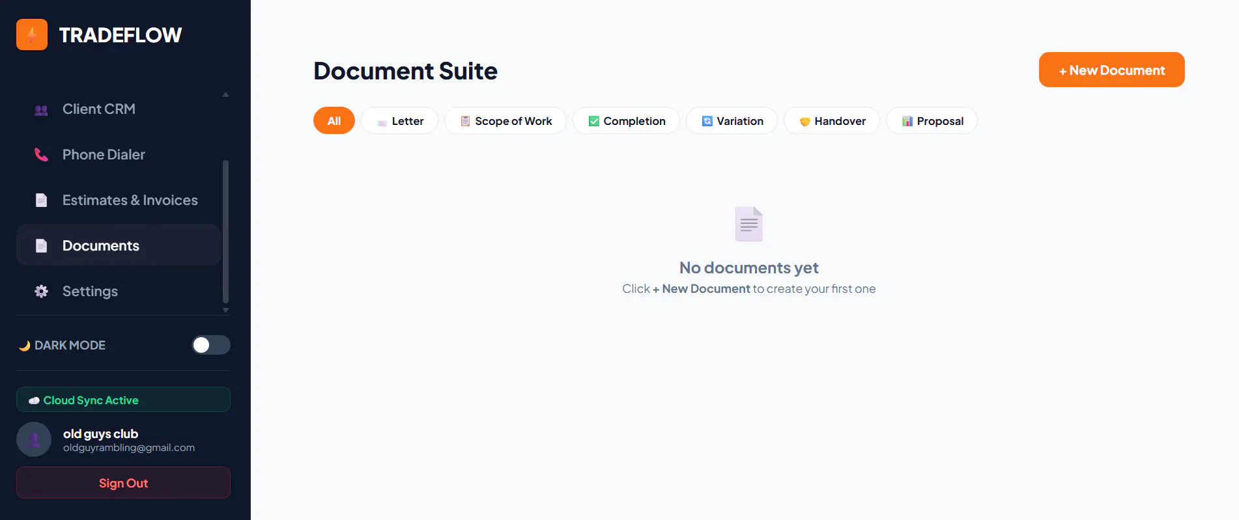Click the bar chart icon on Proposal
The height and width of the screenshot is (520, 1239).
(x=907, y=121)
